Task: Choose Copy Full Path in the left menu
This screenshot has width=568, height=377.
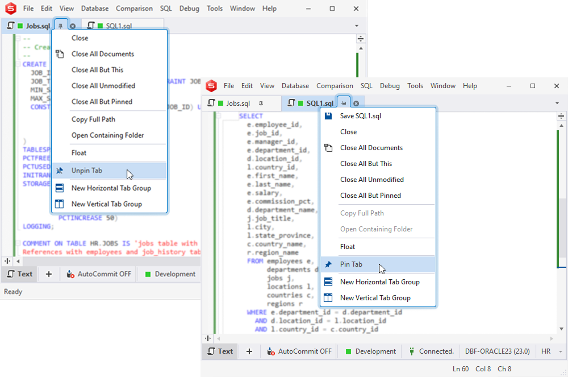Action: 110,119
